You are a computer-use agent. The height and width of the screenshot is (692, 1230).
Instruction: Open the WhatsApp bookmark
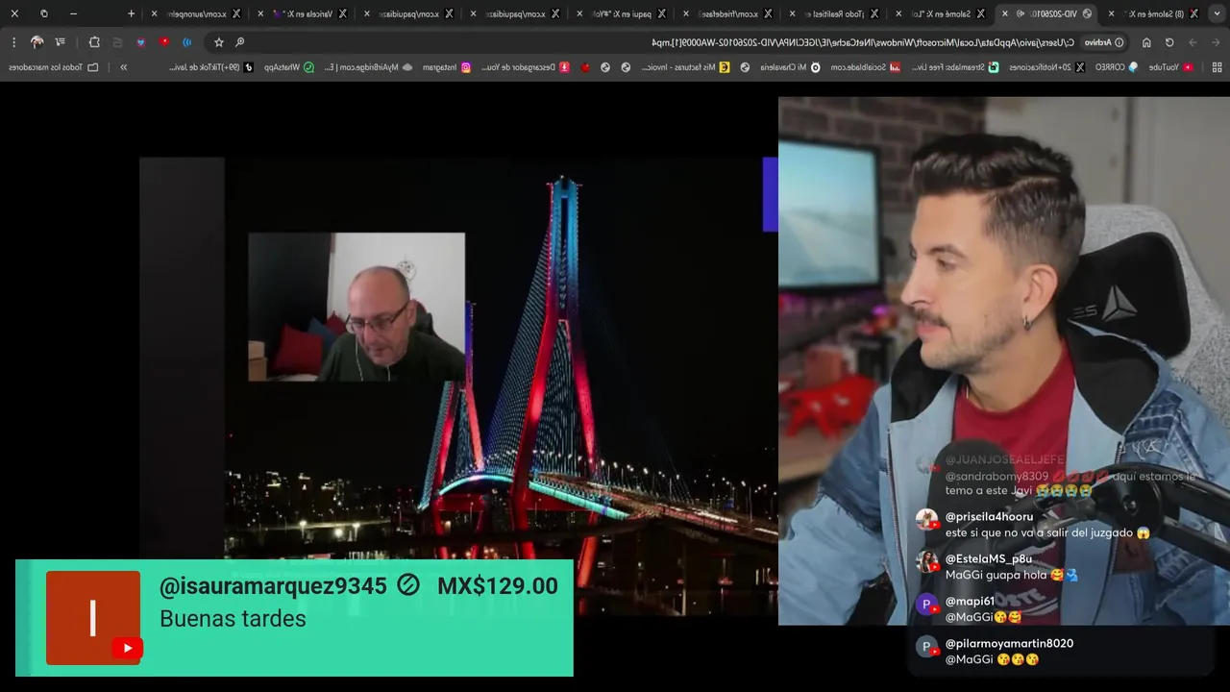[288, 67]
